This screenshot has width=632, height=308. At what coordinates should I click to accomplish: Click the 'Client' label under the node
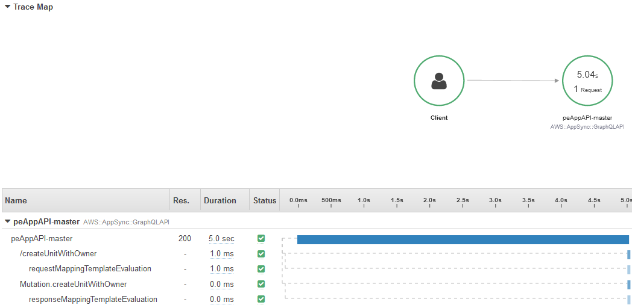pos(439,118)
